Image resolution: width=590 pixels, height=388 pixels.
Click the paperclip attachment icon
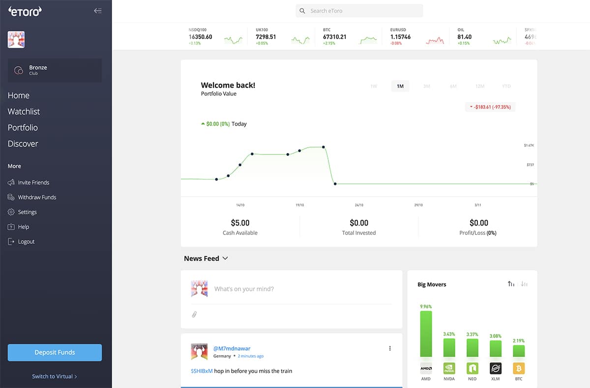click(x=194, y=314)
